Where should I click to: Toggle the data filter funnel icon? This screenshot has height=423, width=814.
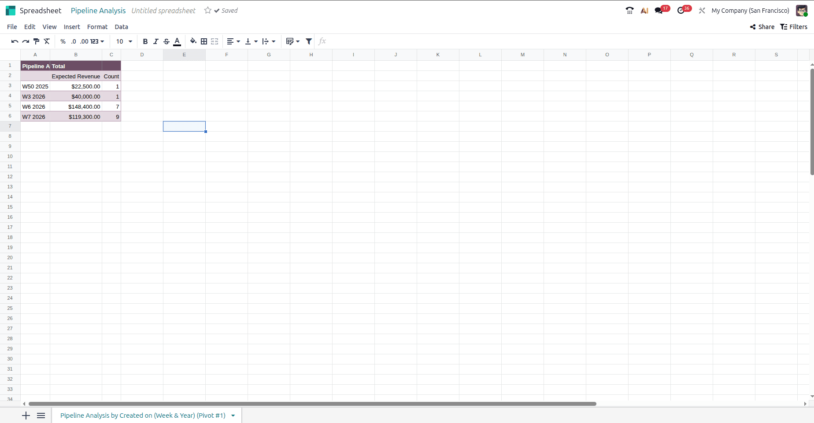(309, 41)
